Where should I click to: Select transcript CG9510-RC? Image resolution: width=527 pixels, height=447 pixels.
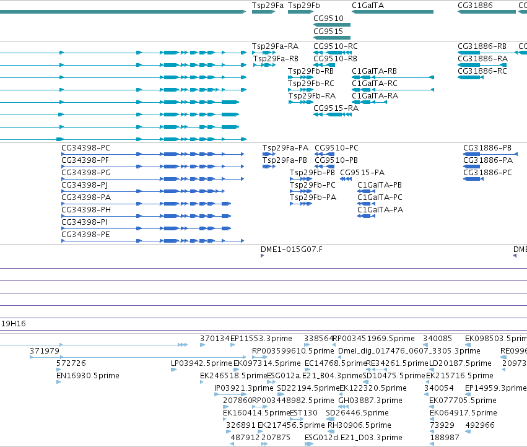(x=336, y=46)
